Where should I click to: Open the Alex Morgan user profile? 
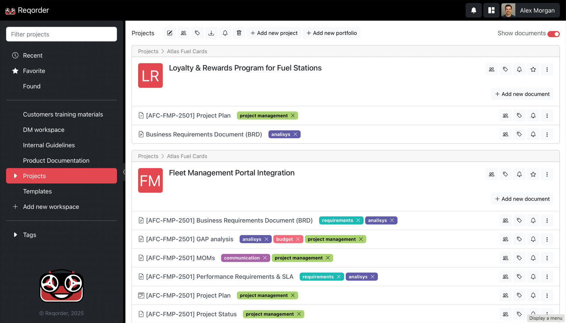point(530,10)
